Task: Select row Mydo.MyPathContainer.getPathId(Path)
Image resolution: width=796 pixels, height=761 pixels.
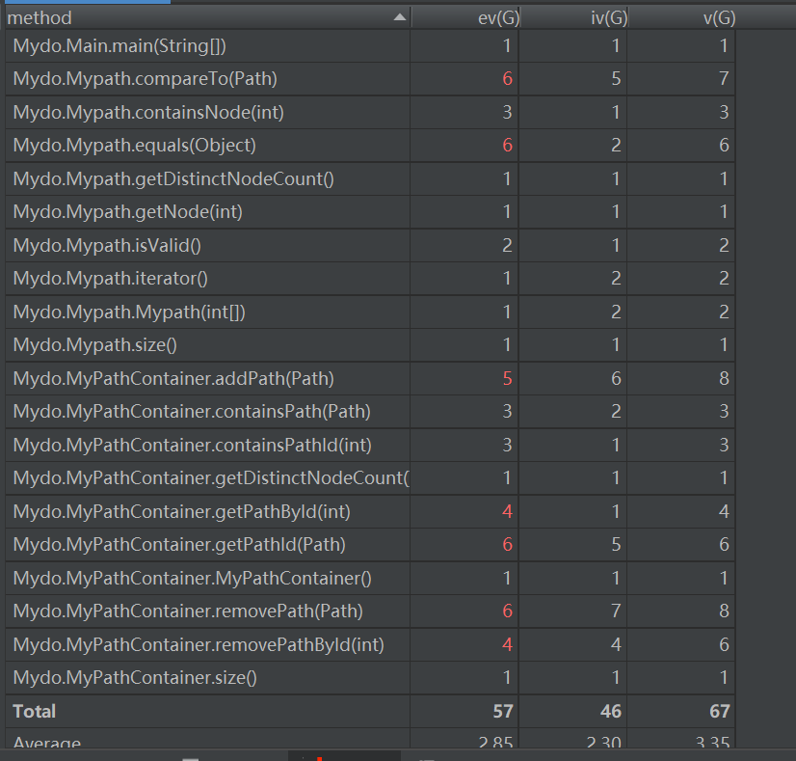Action: pos(370,545)
